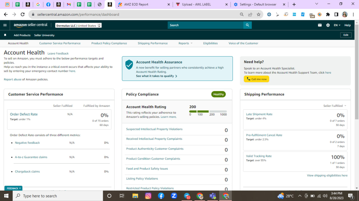Click the share page icon in address bar
This screenshot has width=359, height=201.
[250, 15]
